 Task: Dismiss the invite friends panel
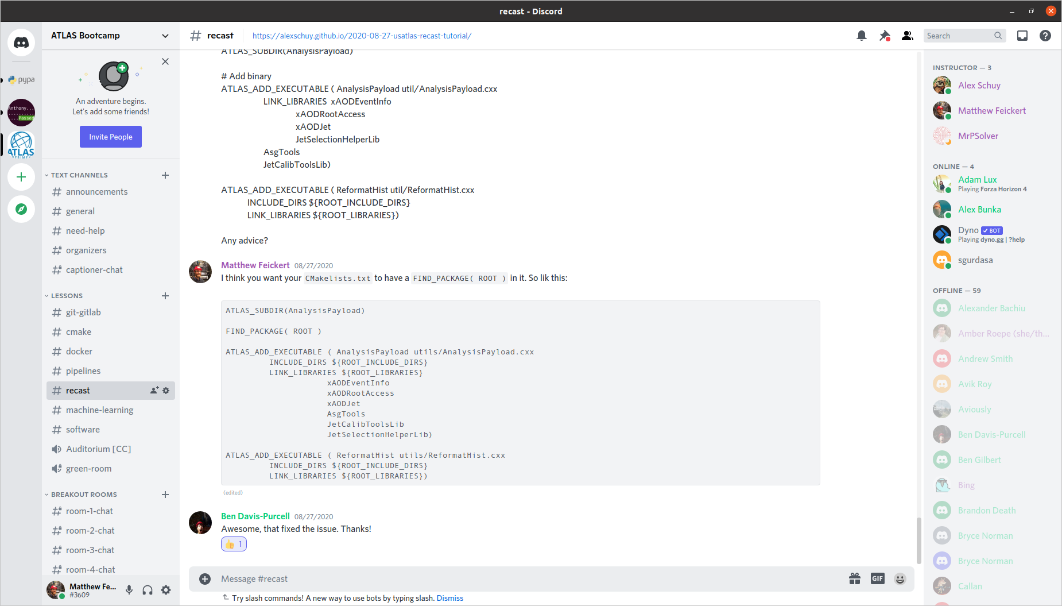pyautogui.click(x=165, y=61)
